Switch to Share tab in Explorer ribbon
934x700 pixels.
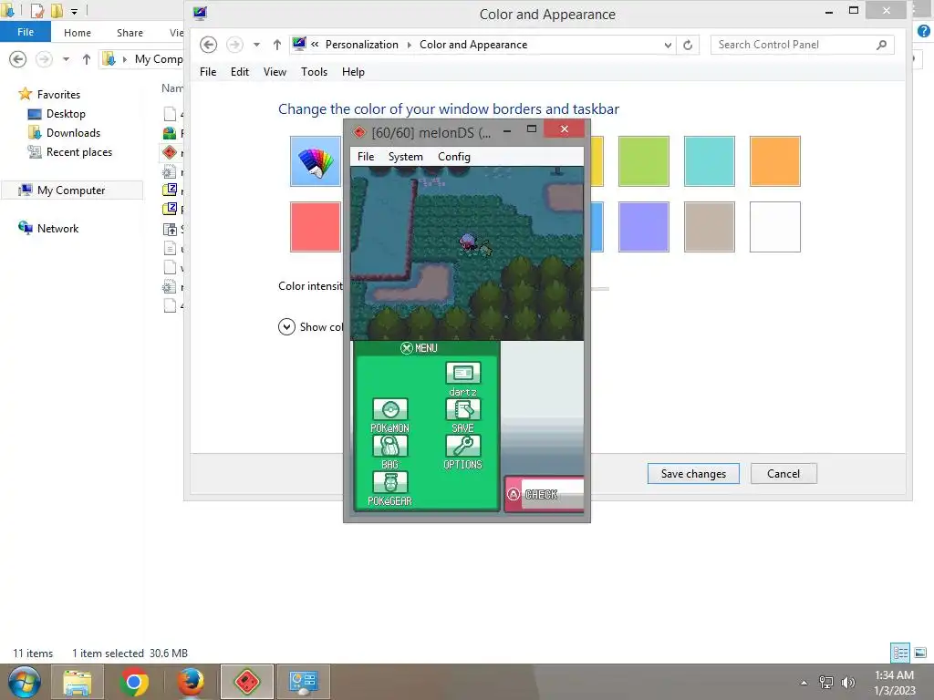pos(130,33)
